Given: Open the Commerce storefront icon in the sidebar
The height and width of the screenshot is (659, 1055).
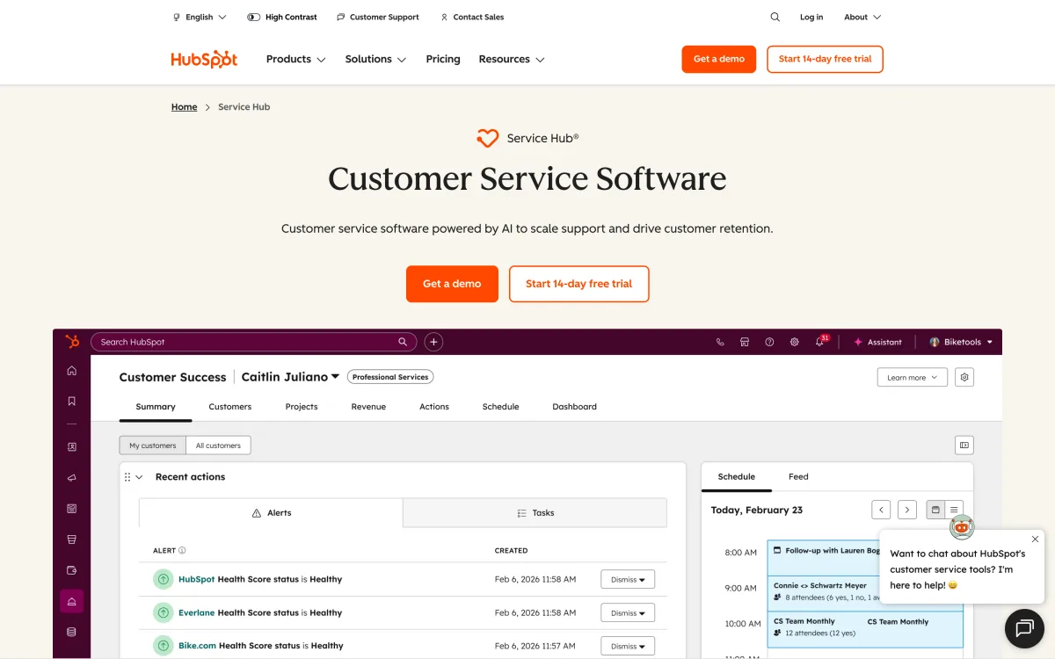Looking at the screenshot, I should click(x=72, y=540).
